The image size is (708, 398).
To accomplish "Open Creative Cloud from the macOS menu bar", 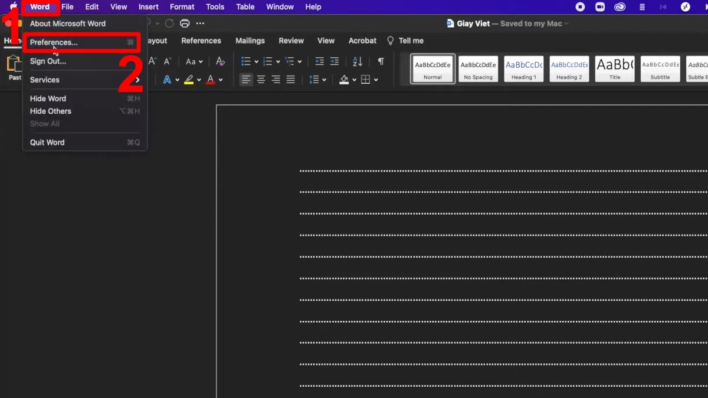I will click(x=619, y=7).
